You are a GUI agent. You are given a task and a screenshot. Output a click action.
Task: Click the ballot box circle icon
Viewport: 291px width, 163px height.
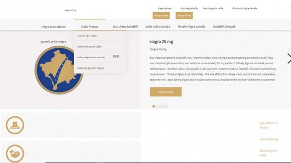click(x=15, y=125)
